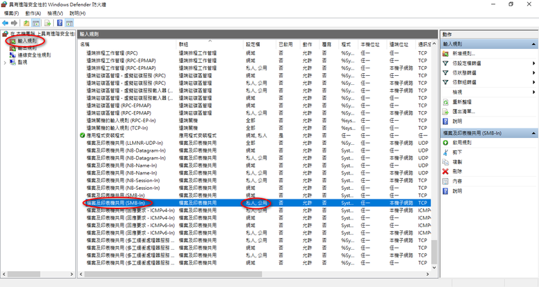Click the 輸入規則 title bar above the rules list
The image size is (539, 287).
[258, 34]
